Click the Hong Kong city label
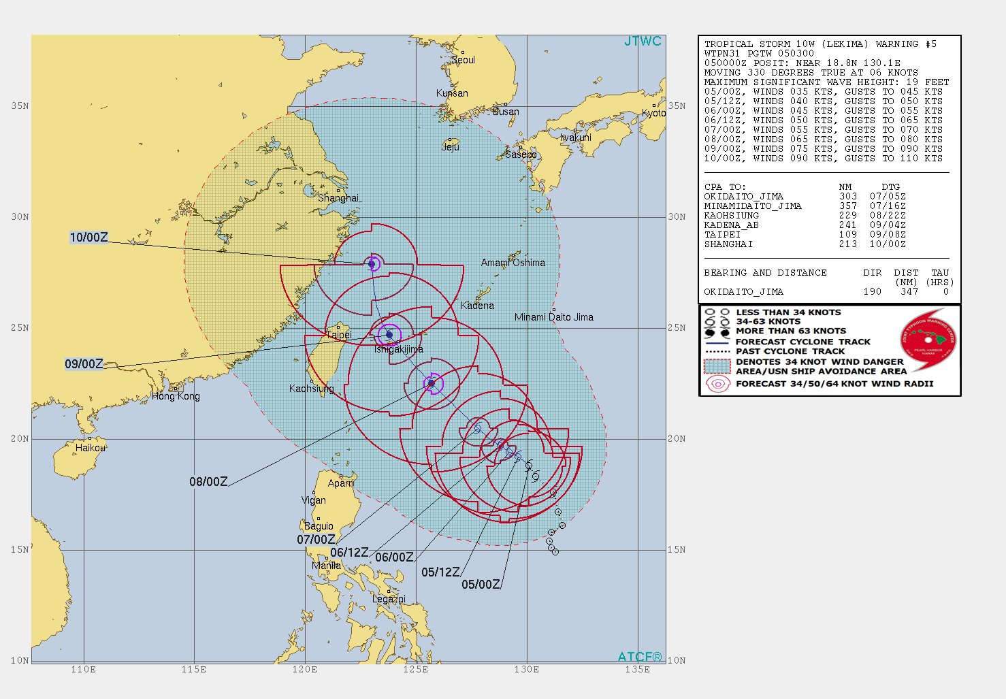The width and height of the screenshot is (1006, 699). pyautogui.click(x=176, y=396)
